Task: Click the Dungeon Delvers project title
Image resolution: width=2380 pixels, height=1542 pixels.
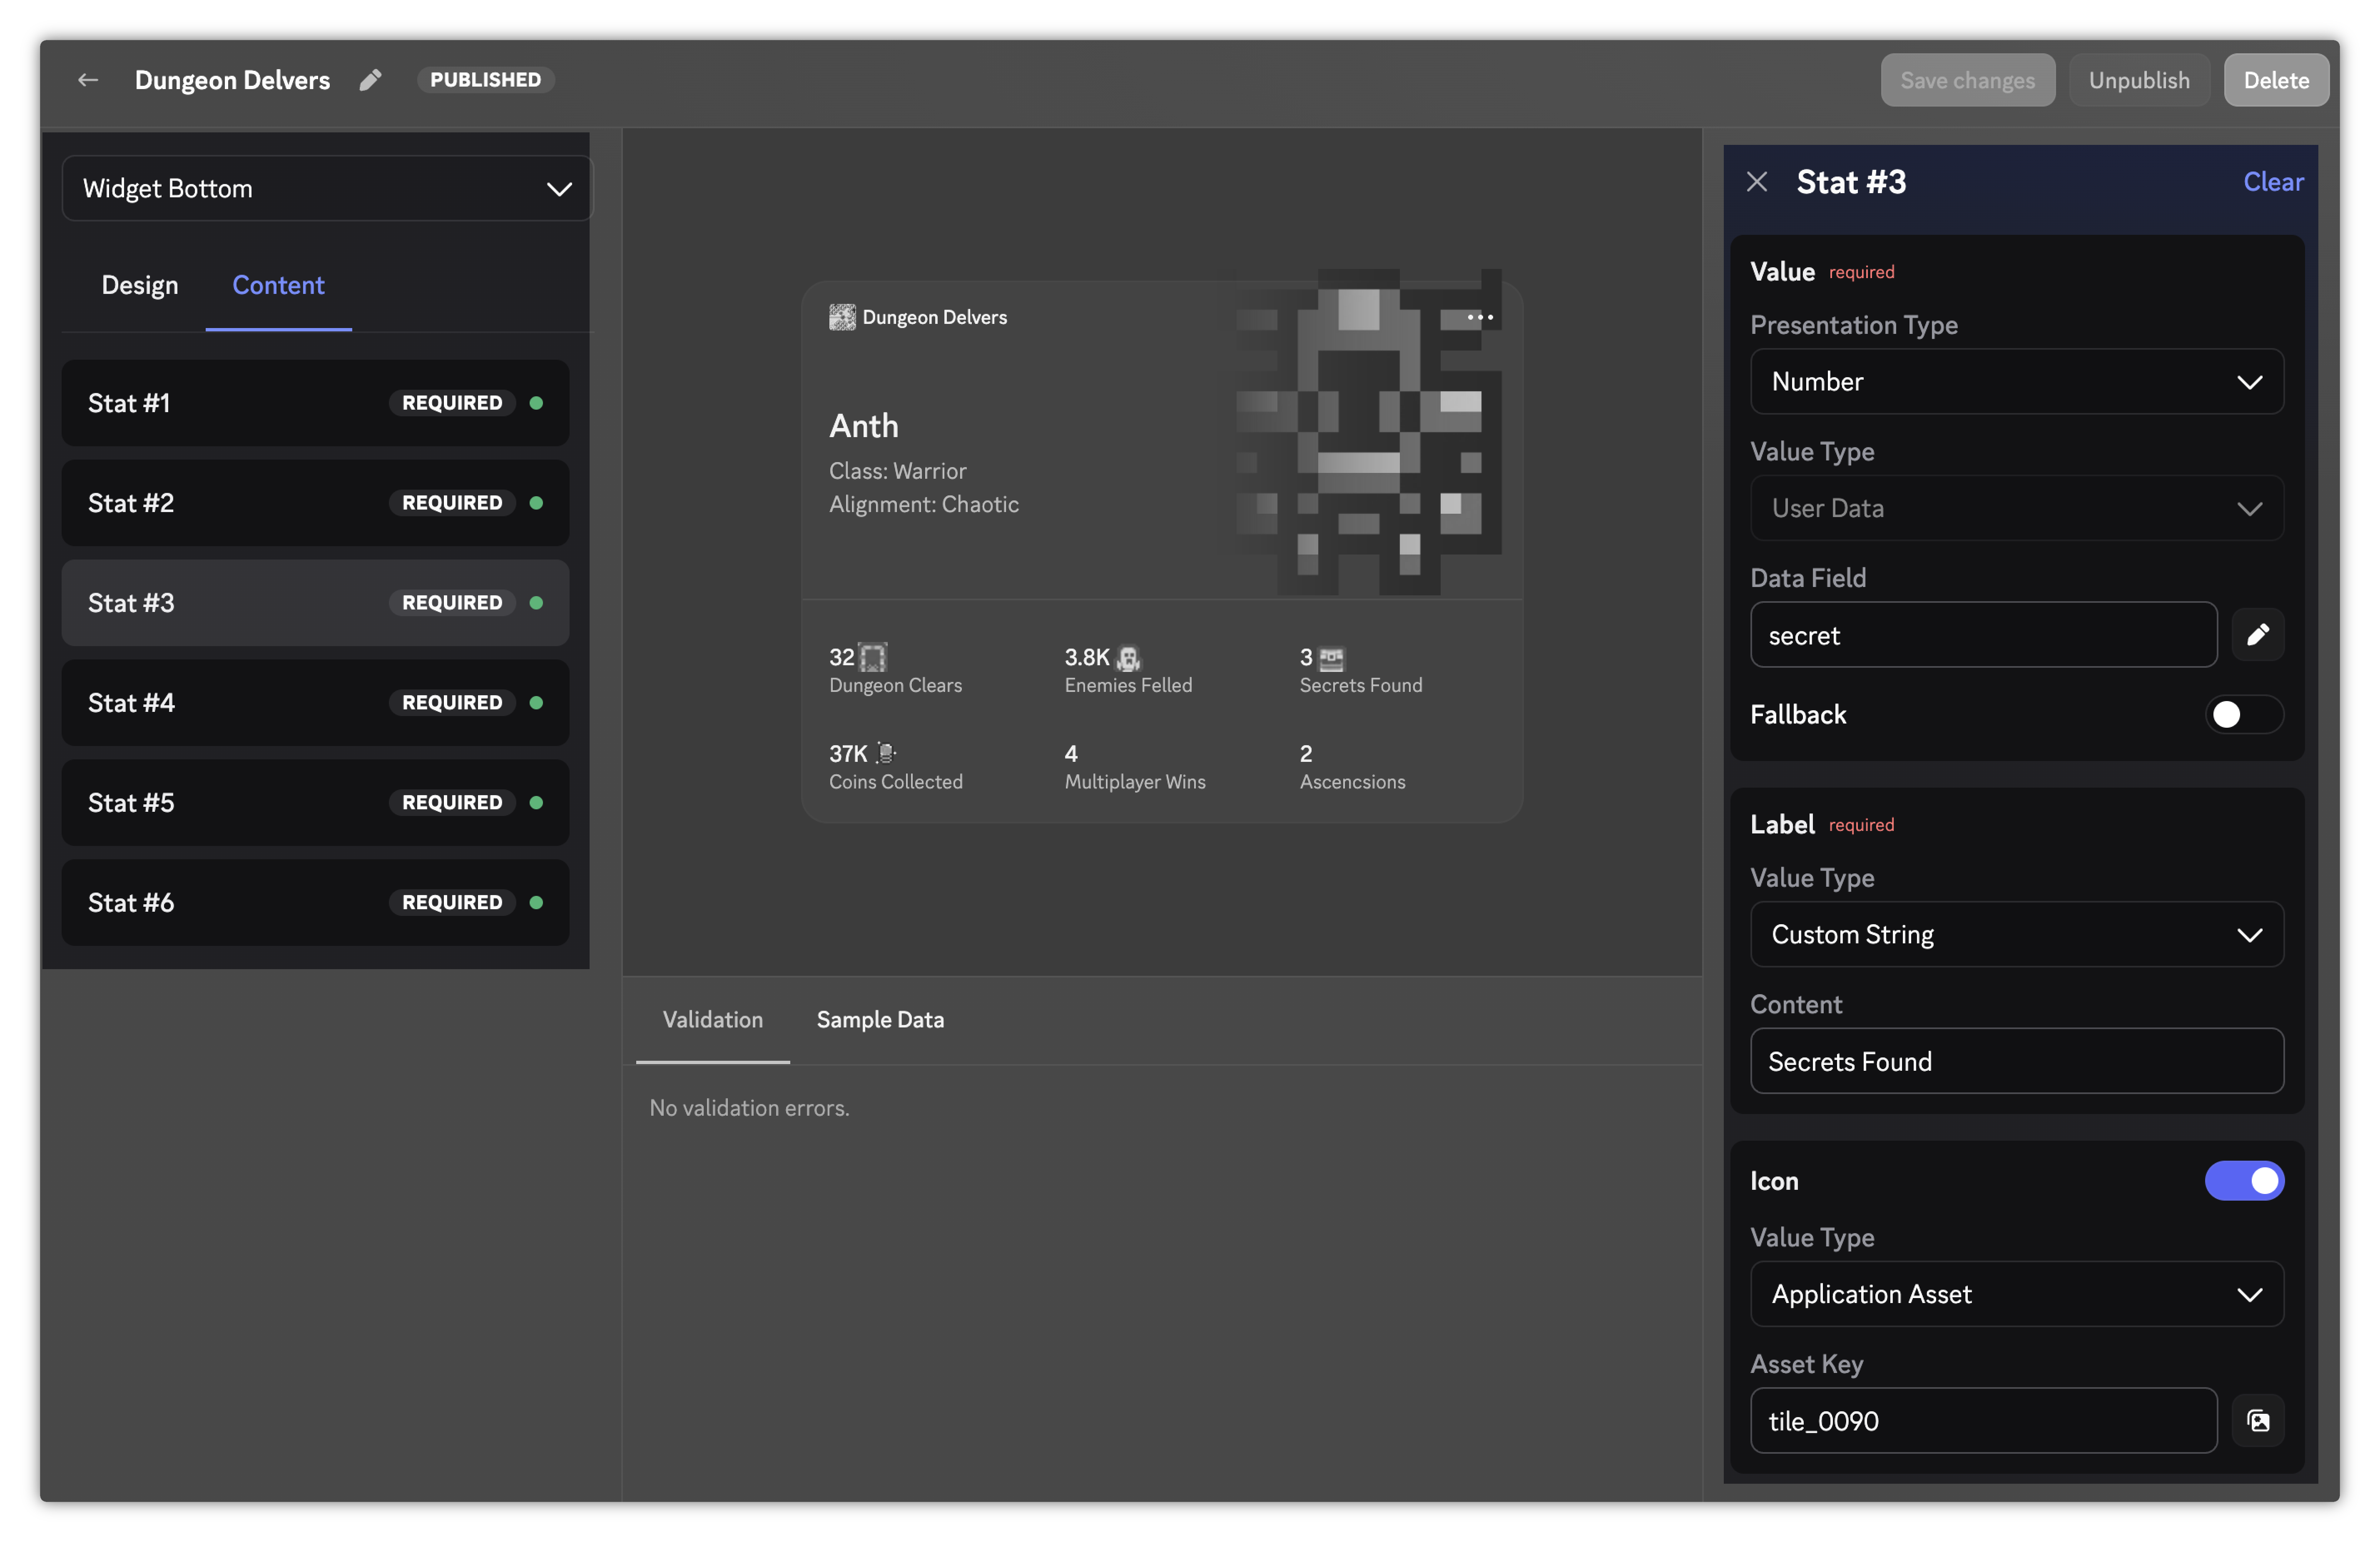Action: tap(232, 80)
